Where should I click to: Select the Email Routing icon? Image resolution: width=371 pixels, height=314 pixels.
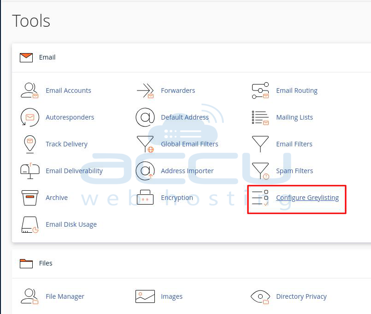tap(260, 91)
